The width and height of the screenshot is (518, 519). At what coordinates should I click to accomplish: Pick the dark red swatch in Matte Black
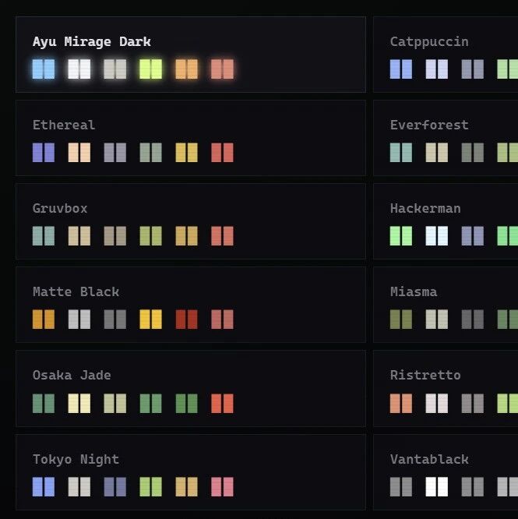(x=187, y=320)
